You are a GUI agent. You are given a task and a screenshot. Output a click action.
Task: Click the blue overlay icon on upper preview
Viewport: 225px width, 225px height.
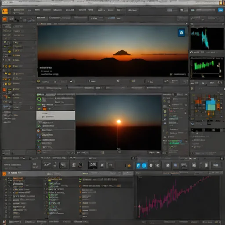coord(181,33)
